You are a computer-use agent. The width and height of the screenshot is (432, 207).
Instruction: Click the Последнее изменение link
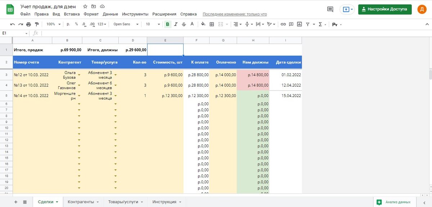pos(235,14)
